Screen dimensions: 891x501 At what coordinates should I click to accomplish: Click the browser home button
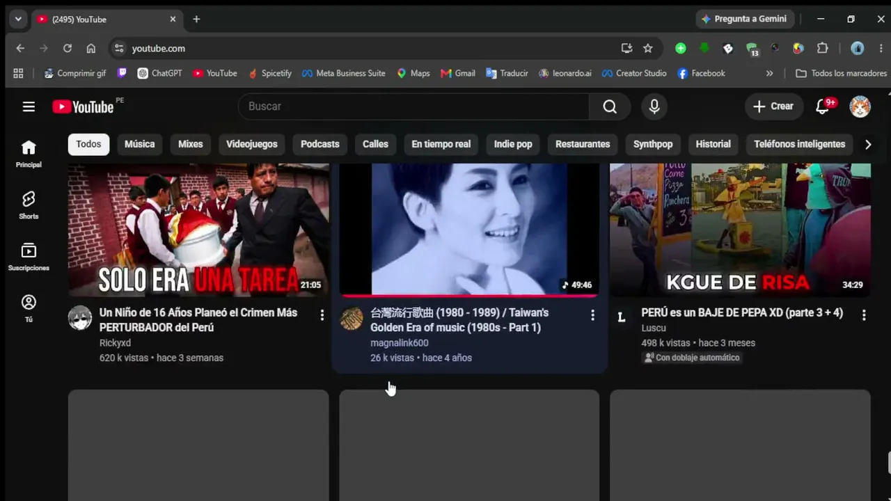coord(91,48)
